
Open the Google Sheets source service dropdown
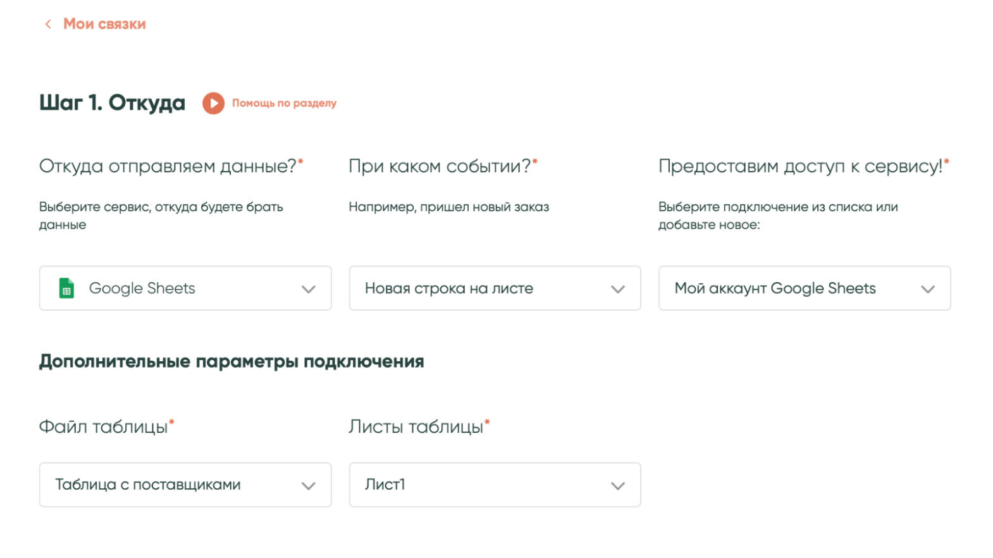pos(185,288)
